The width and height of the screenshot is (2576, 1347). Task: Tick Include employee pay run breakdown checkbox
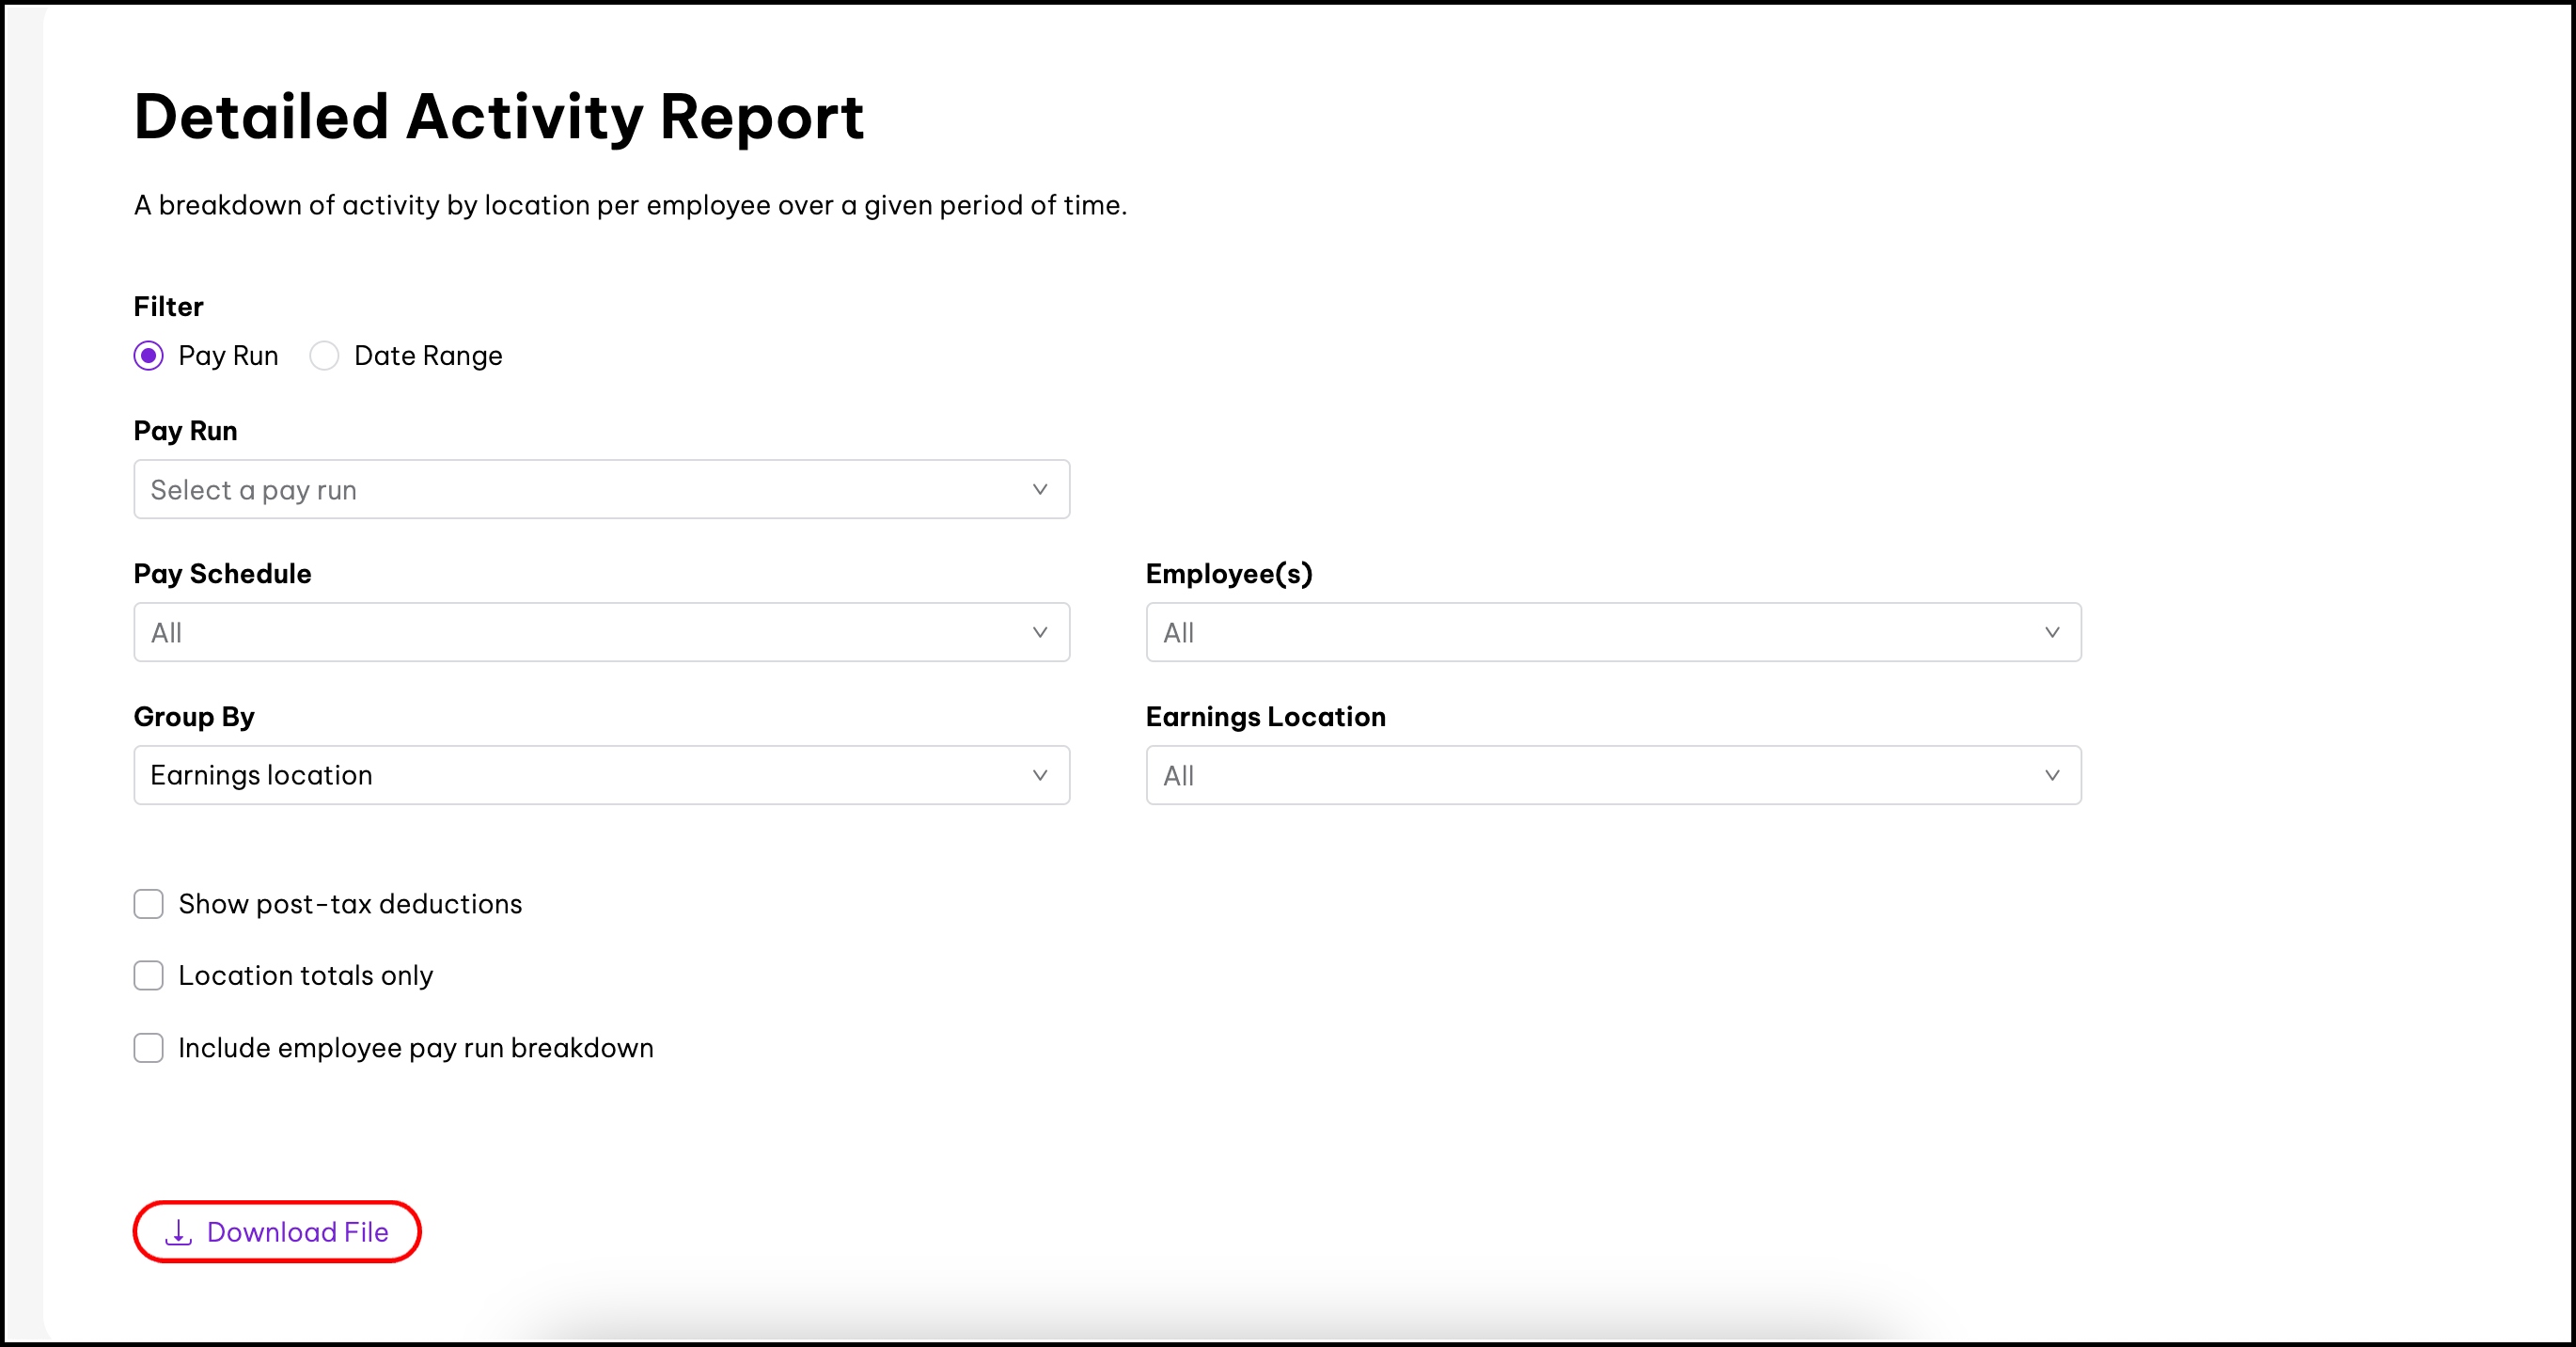pyautogui.click(x=149, y=1048)
